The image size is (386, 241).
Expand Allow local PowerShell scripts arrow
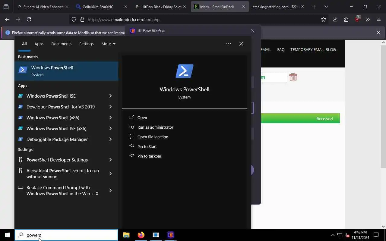pos(110,174)
